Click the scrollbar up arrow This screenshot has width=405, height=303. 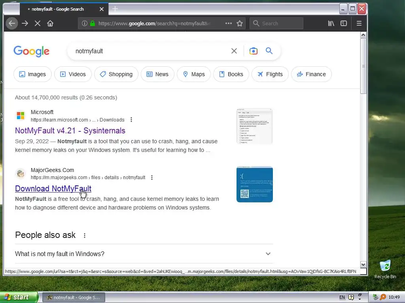(x=363, y=35)
